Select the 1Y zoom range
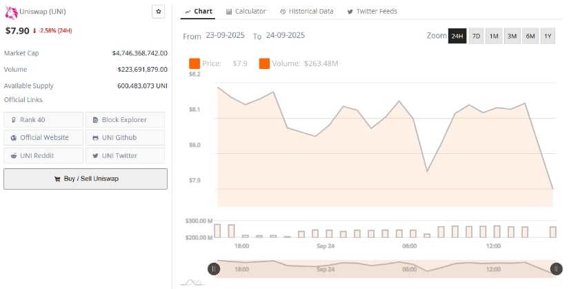The height and width of the screenshot is (289, 569). point(548,36)
